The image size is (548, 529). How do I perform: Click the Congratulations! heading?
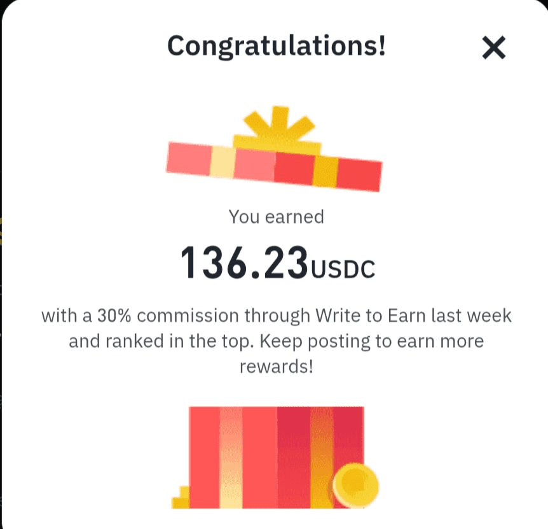pyautogui.click(x=277, y=46)
